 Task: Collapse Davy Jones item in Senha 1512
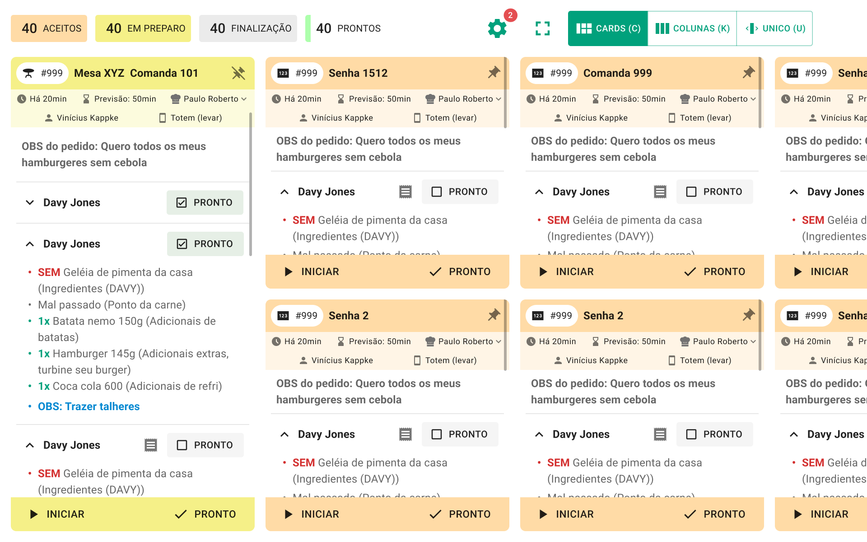coord(284,192)
